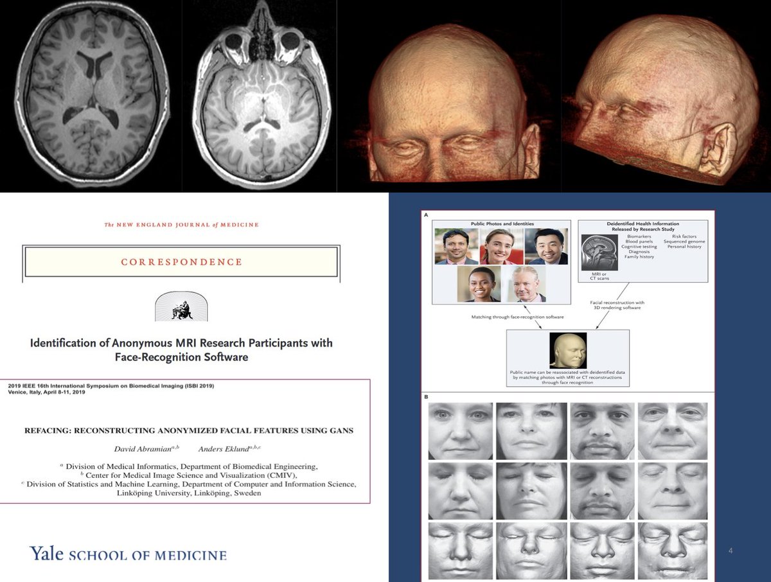Select the front-view 3D rendered head
This screenshot has height=582, width=771.
click(x=453, y=103)
